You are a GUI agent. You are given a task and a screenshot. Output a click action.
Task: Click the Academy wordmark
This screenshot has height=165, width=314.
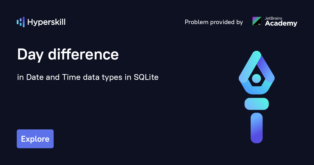tap(281, 24)
